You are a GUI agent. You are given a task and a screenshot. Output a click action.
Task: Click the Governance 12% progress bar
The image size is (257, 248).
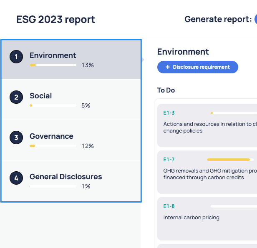(53, 146)
